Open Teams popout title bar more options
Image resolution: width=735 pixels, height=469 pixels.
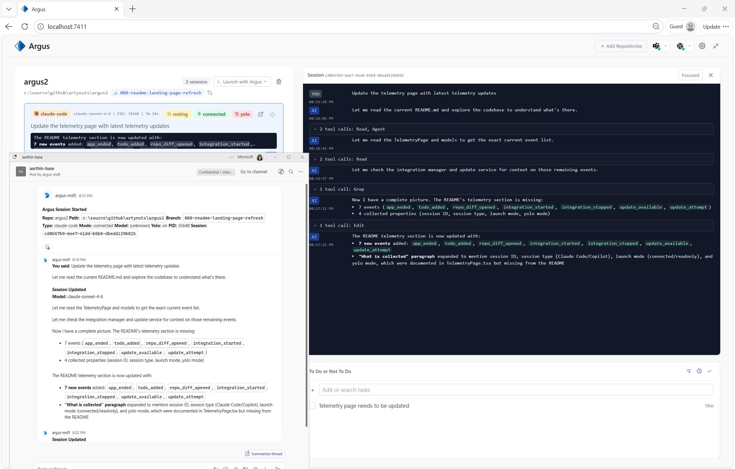pyautogui.click(x=231, y=157)
